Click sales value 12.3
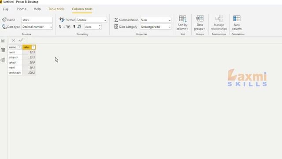This screenshot has width=282, height=159. 29,52
